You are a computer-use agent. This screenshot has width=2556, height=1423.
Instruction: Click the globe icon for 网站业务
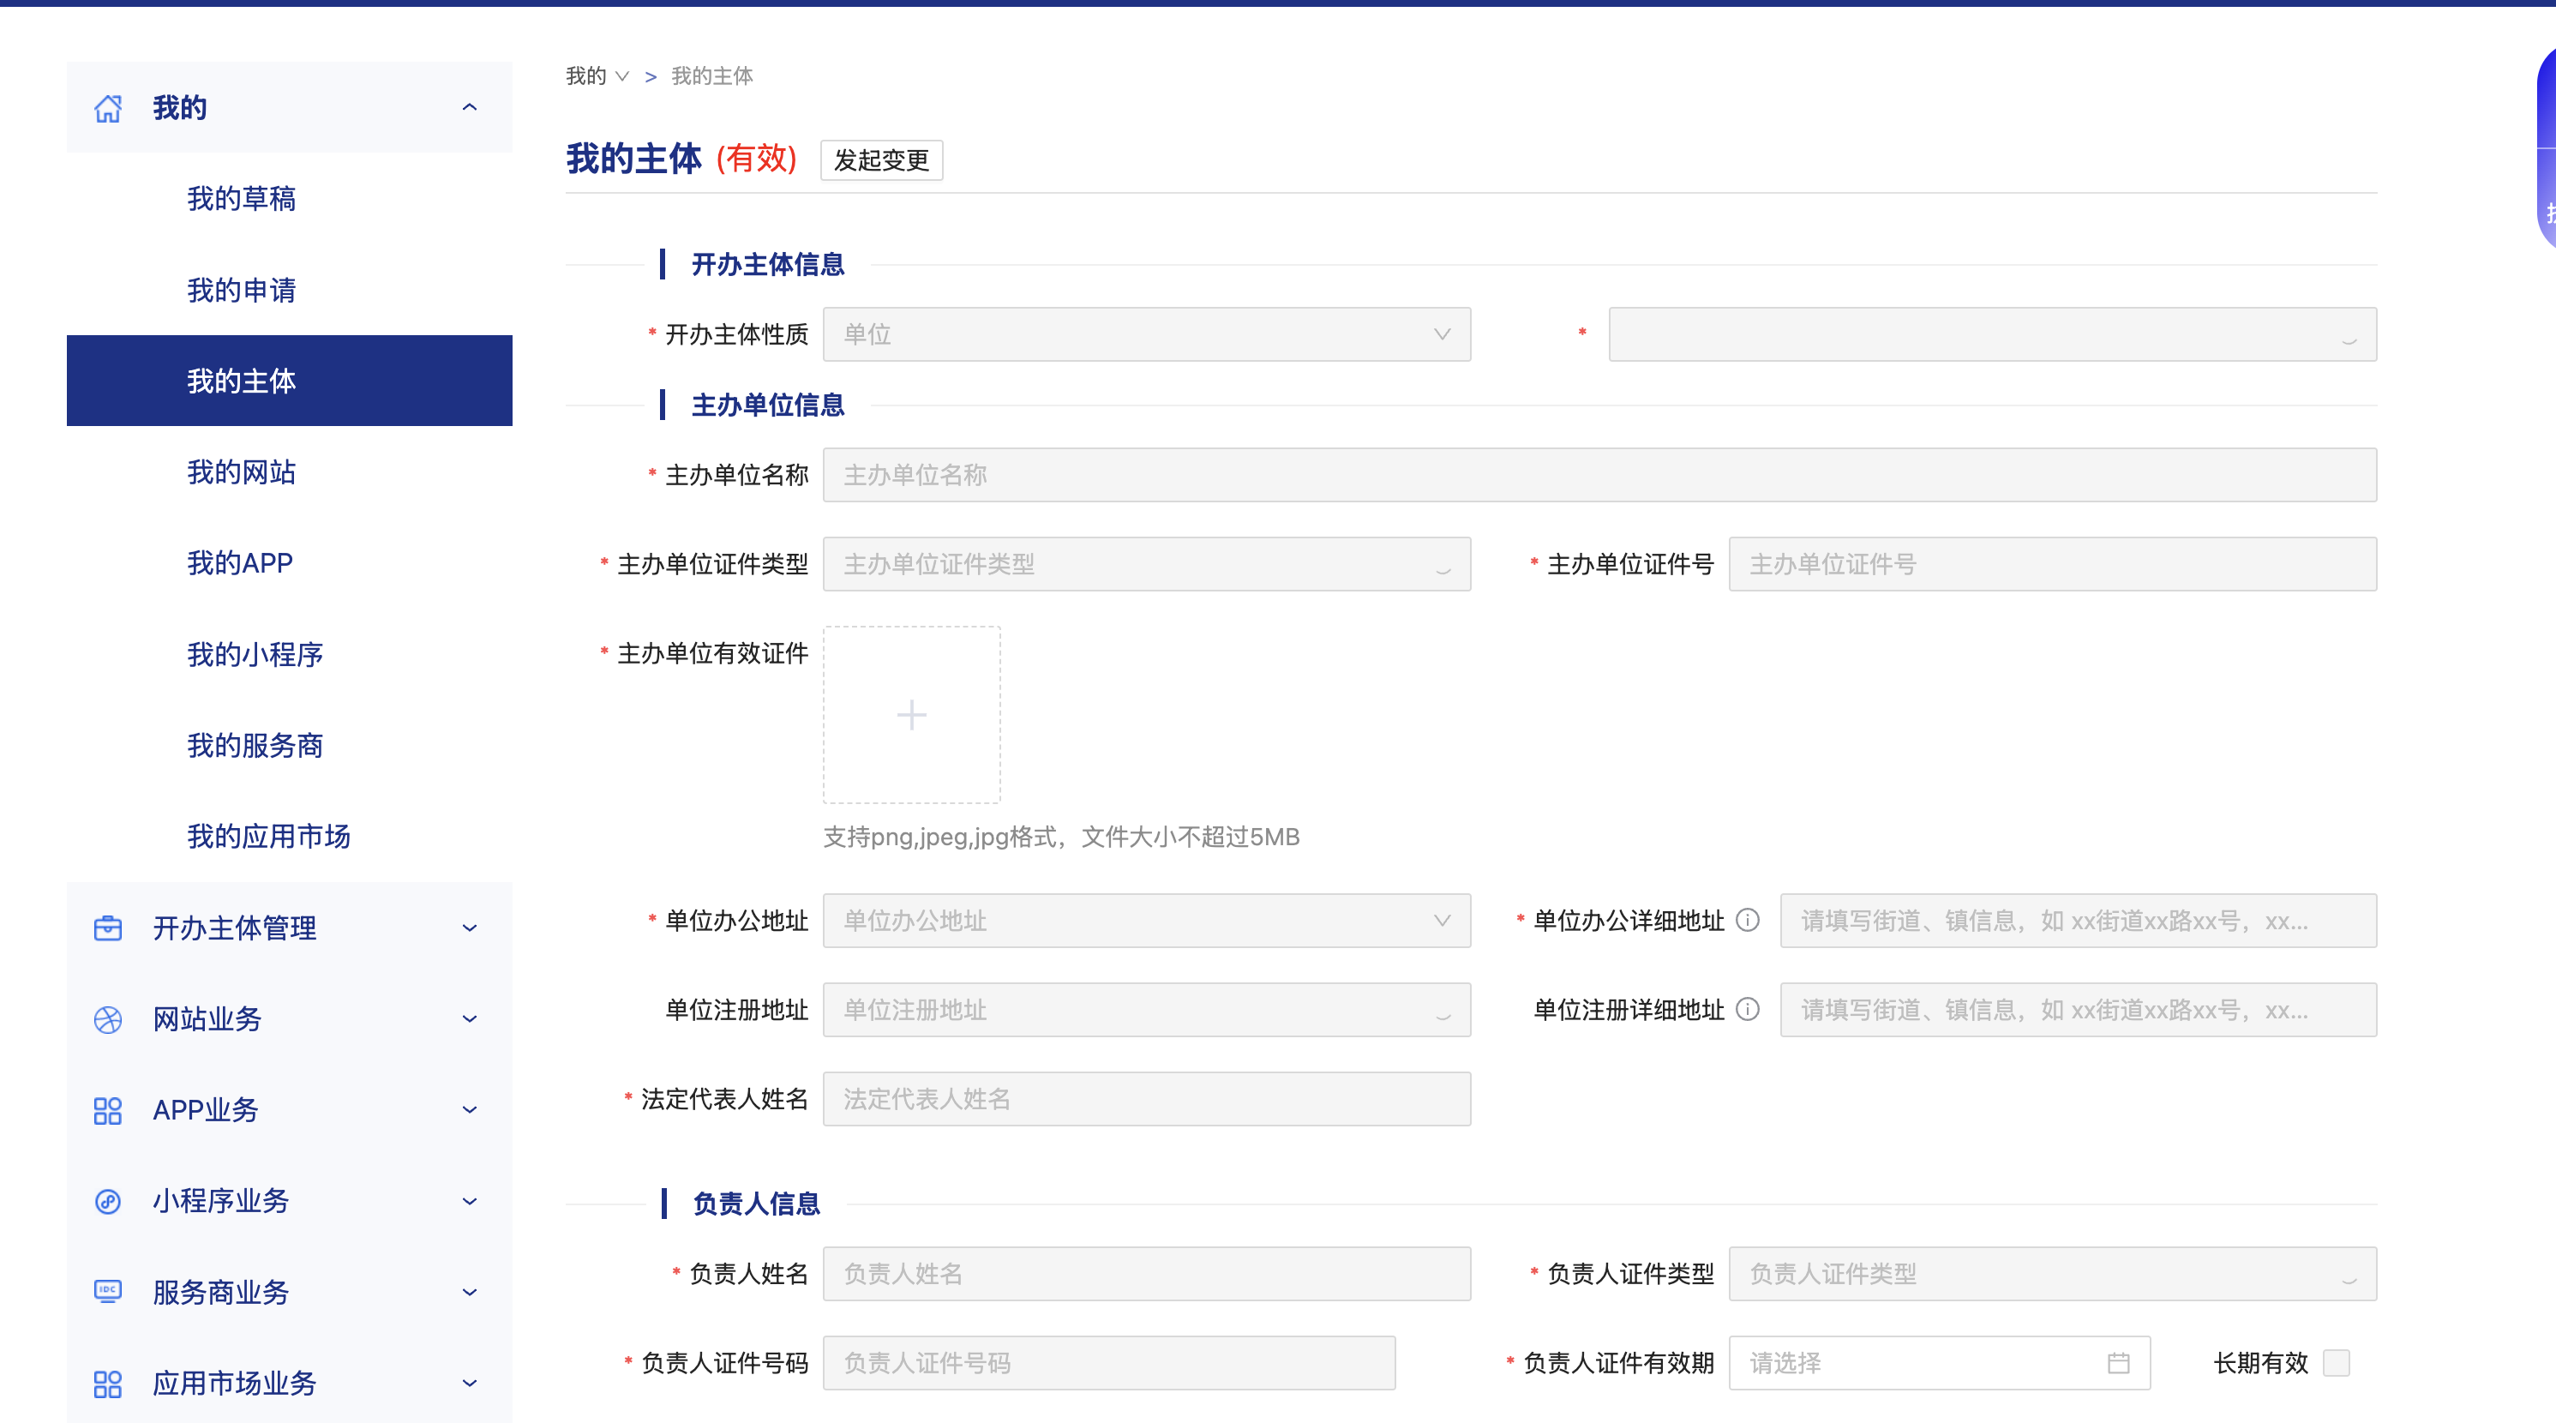pyautogui.click(x=107, y=1019)
